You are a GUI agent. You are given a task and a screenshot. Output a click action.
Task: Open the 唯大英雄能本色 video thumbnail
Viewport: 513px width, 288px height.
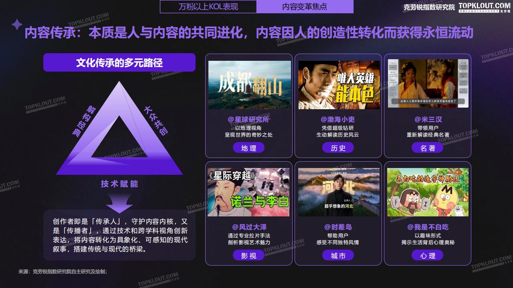(339, 85)
